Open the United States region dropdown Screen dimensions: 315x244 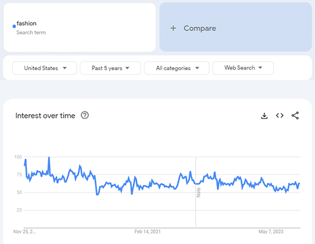pyautogui.click(x=44, y=68)
